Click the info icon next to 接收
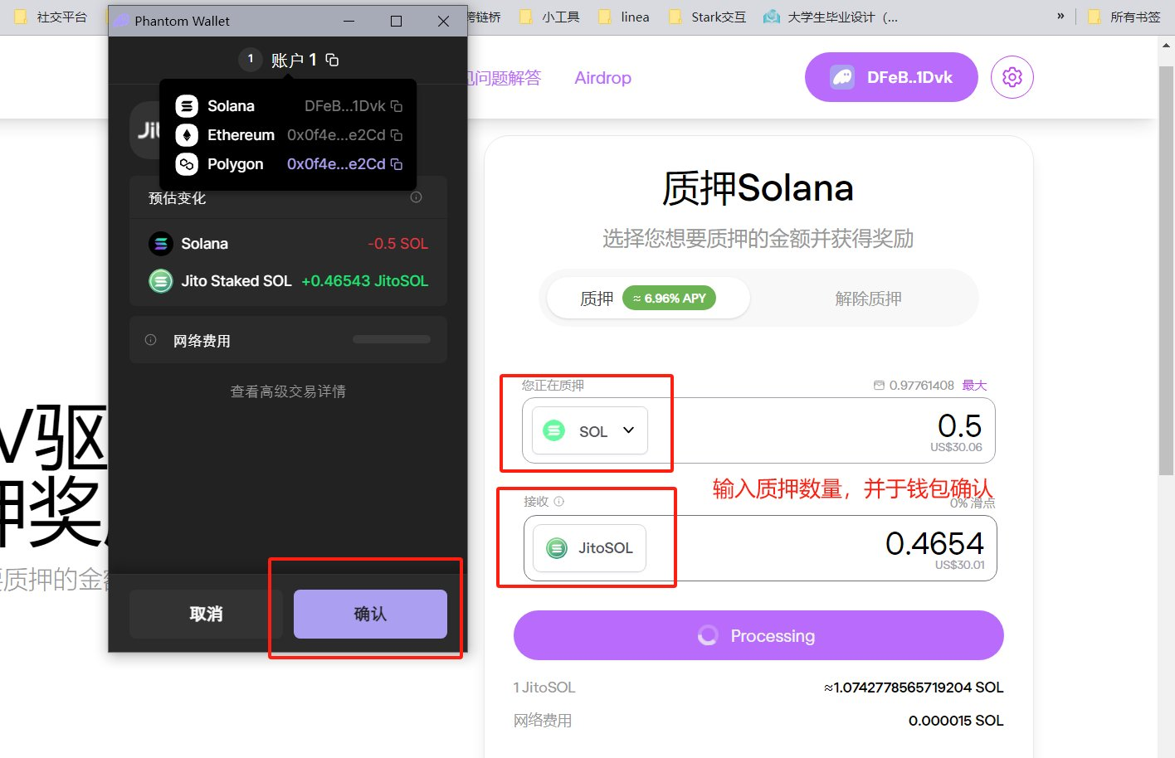Viewport: 1175px width, 758px height. (559, 501)
